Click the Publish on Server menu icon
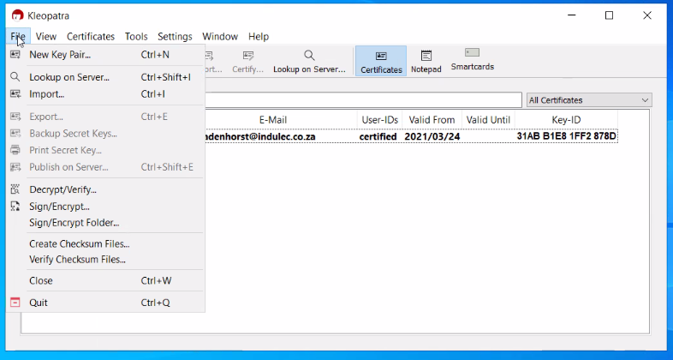 pos(15,166)
